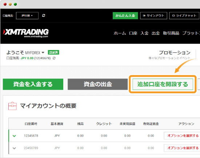This screenshot has height=158, width=200.
Task: Open the 出金 navigation menu
Action: 156,33
